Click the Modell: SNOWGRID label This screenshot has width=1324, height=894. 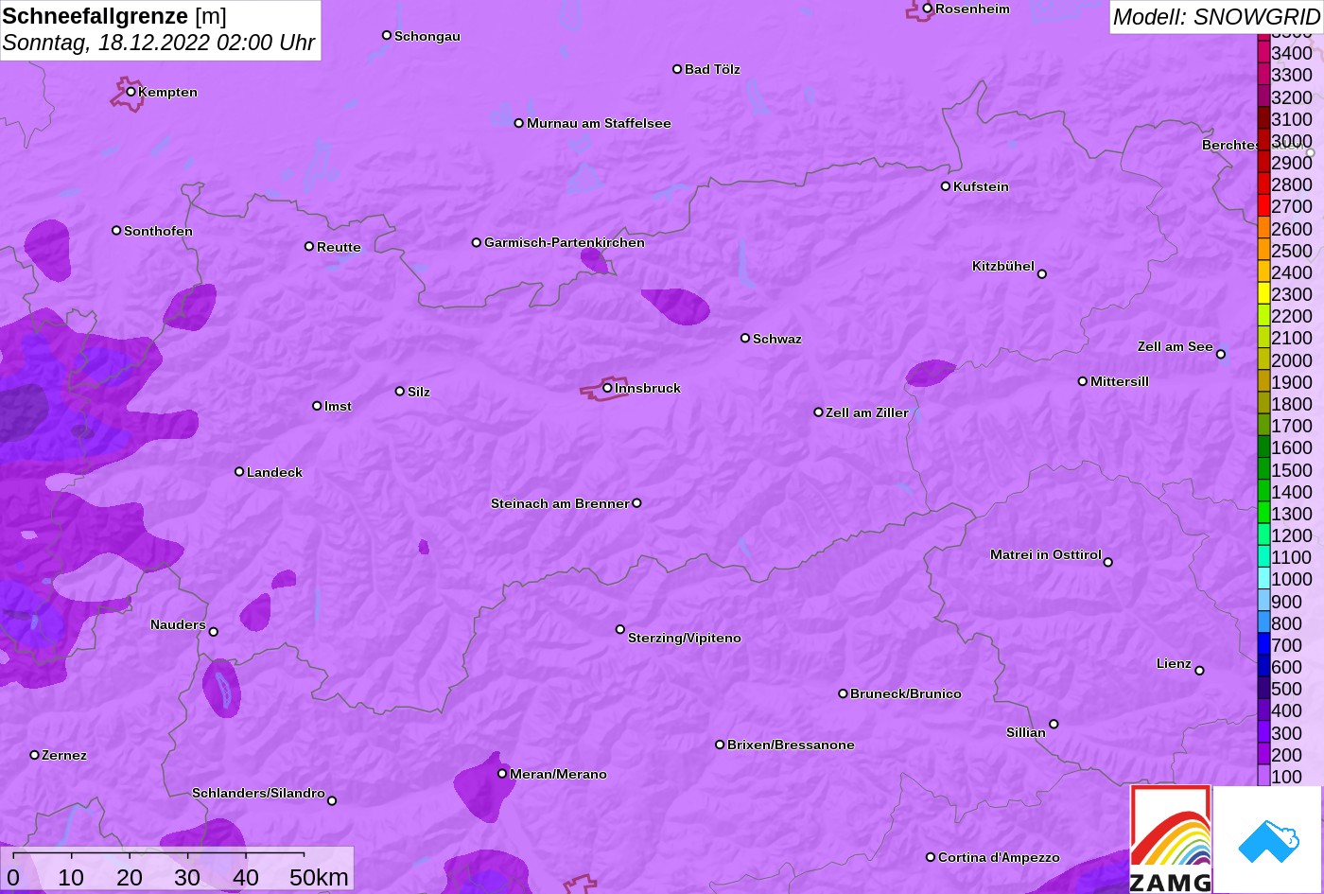click(x=1216, y=17)
